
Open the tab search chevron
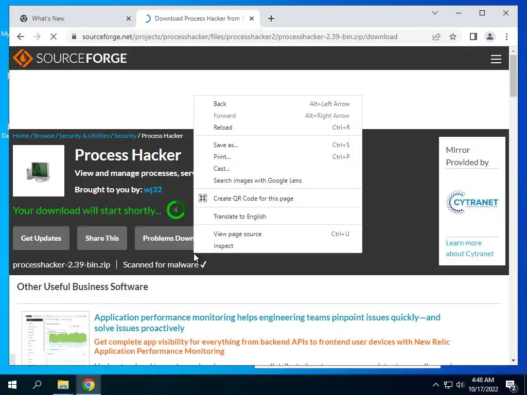pyautogui.click(x=434, y=13)
